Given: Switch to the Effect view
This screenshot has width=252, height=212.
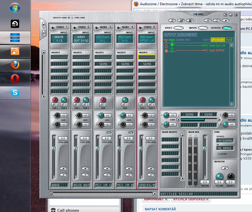Looking at the screenshot, I should click(178, 28).
